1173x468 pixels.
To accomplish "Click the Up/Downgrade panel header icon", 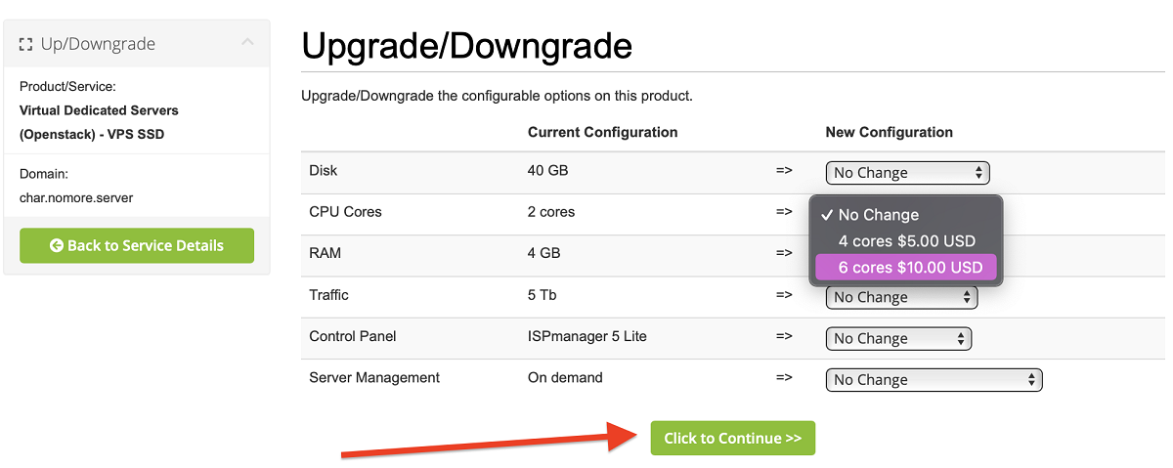I will (x=26, y=44).
